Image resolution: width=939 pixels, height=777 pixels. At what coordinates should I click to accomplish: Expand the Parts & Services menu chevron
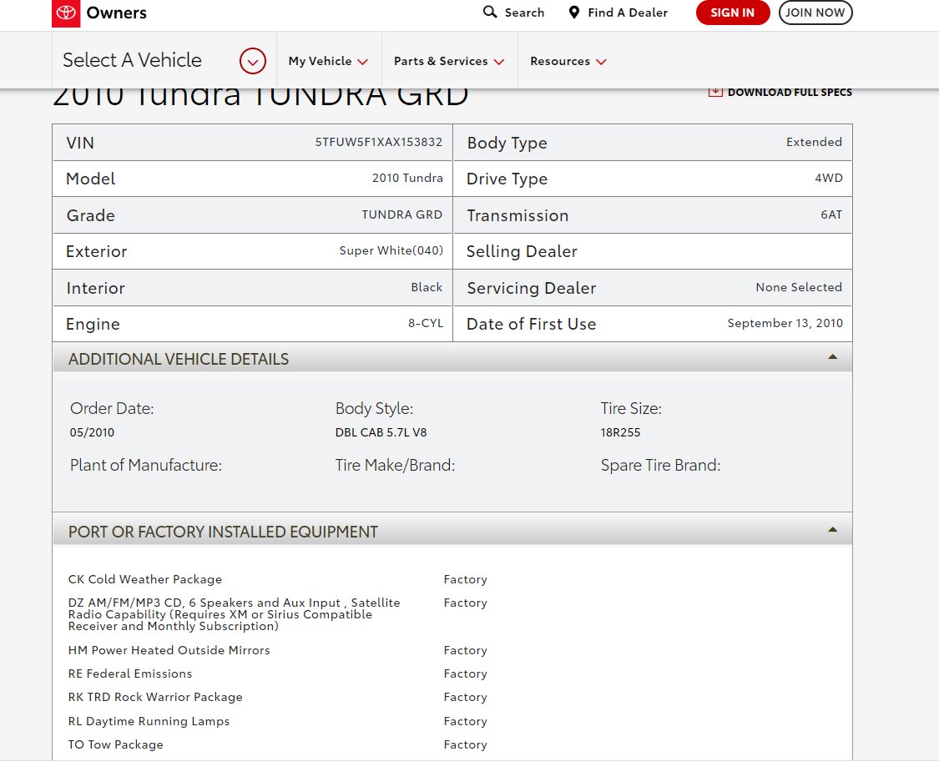tap(499, 62)
